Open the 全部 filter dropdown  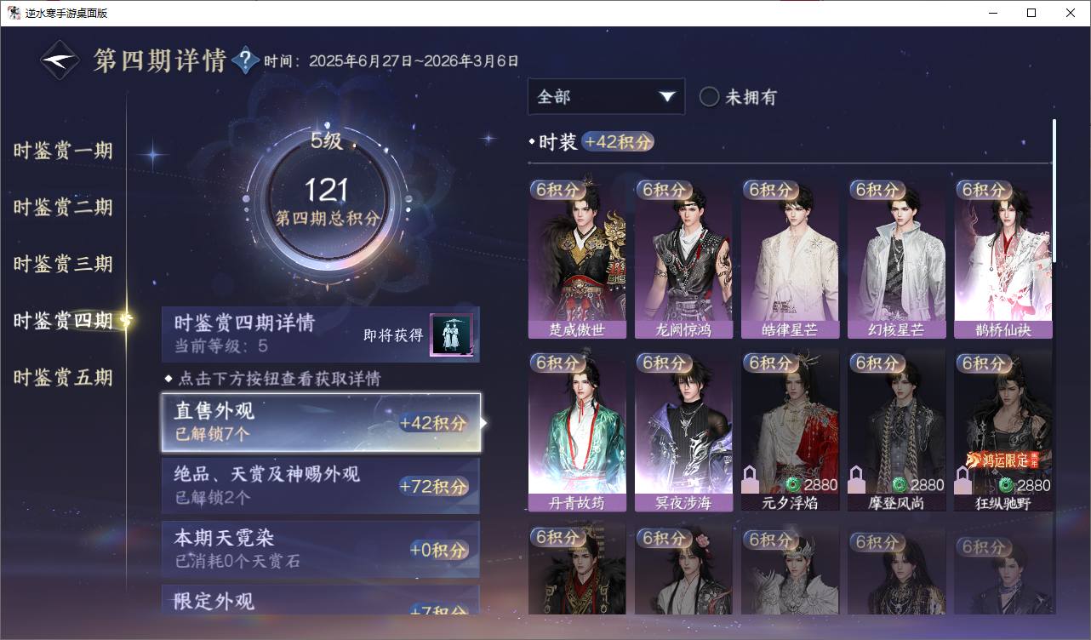click(606, 97)
